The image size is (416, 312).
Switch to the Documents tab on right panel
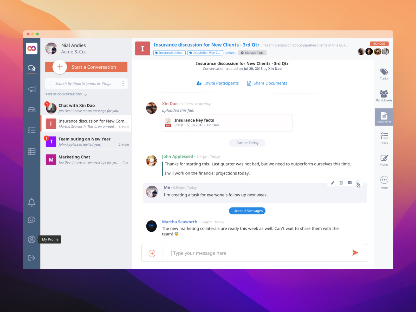click(384, 117)
